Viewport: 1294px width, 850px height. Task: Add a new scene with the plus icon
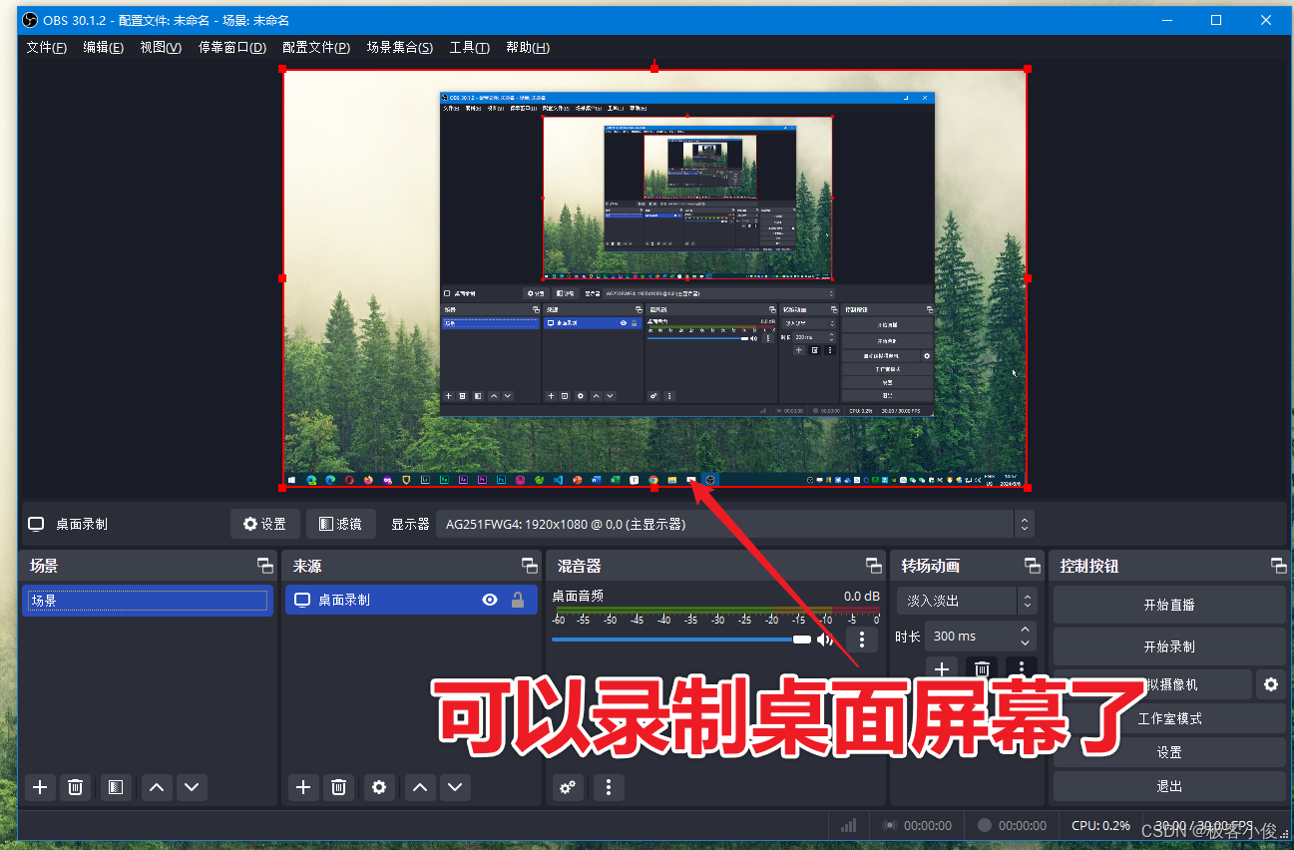click(x=40, y=787)
